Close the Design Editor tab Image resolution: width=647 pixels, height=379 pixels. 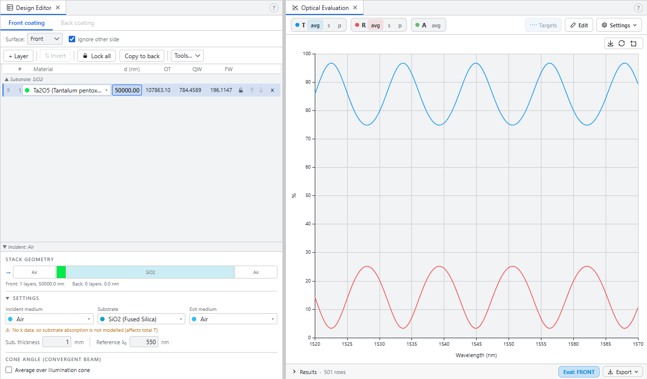(x=58, y=8)
